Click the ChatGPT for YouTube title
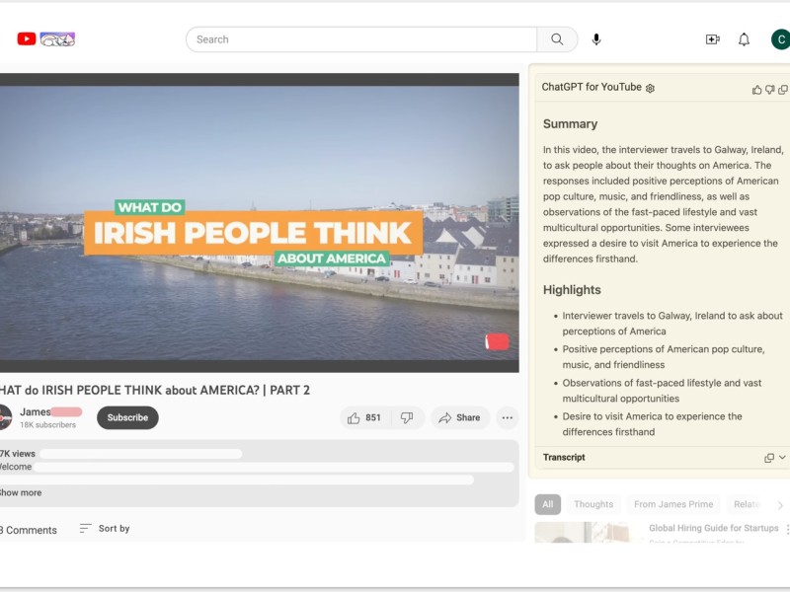790x592 pixels. 592,87
